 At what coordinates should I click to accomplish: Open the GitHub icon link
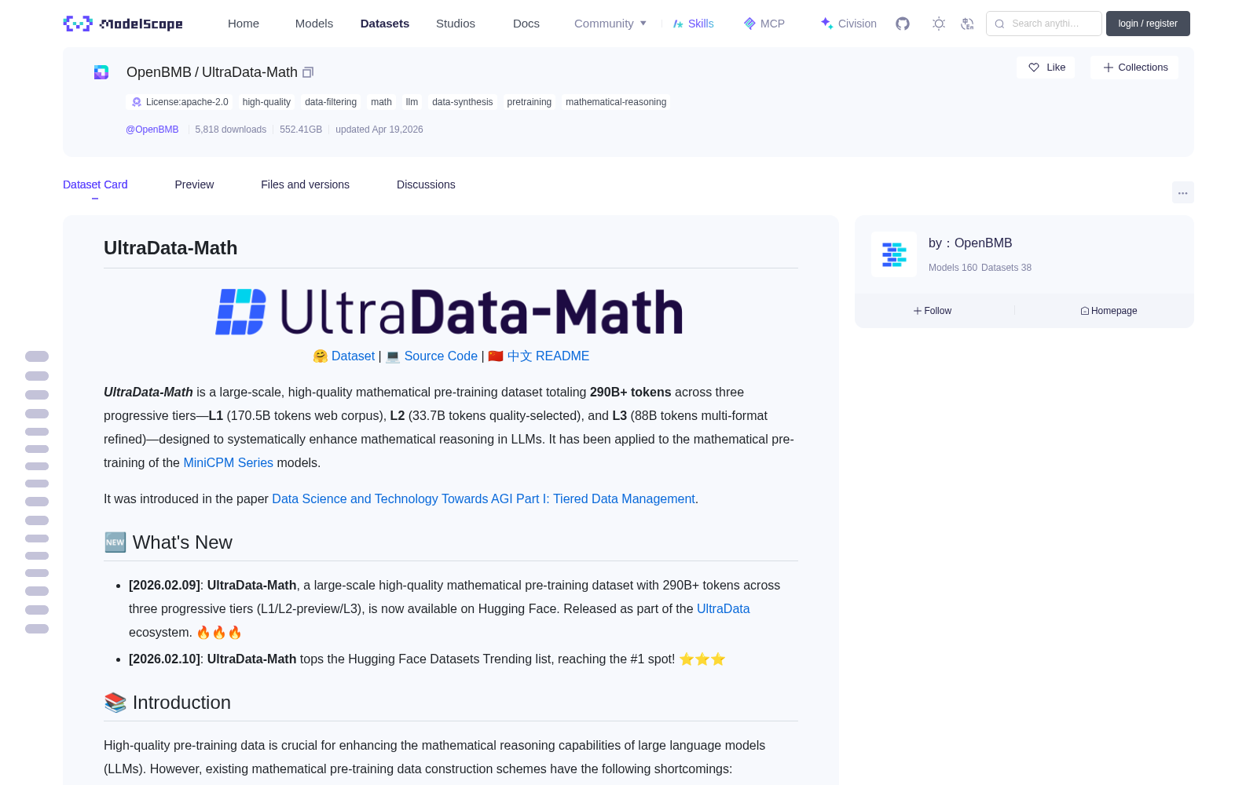903,24
